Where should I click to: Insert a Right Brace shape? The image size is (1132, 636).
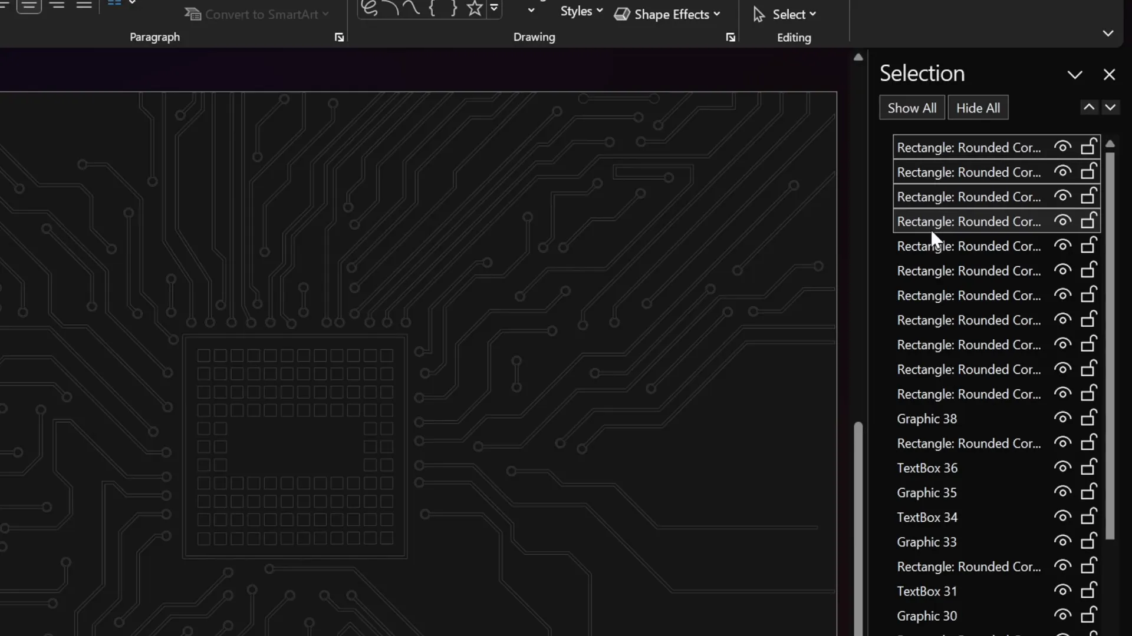(x=453, y=8)
